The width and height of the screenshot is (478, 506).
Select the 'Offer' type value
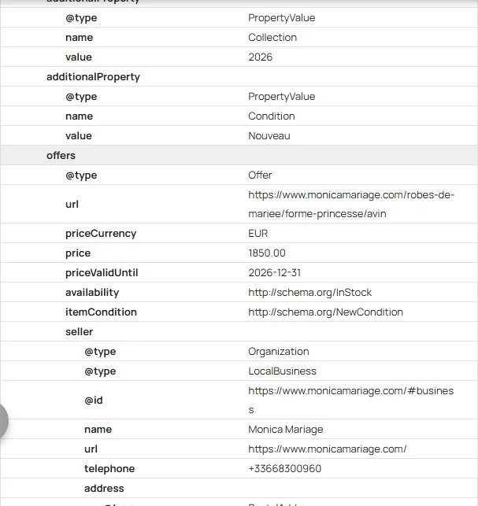tap(260, 175)
